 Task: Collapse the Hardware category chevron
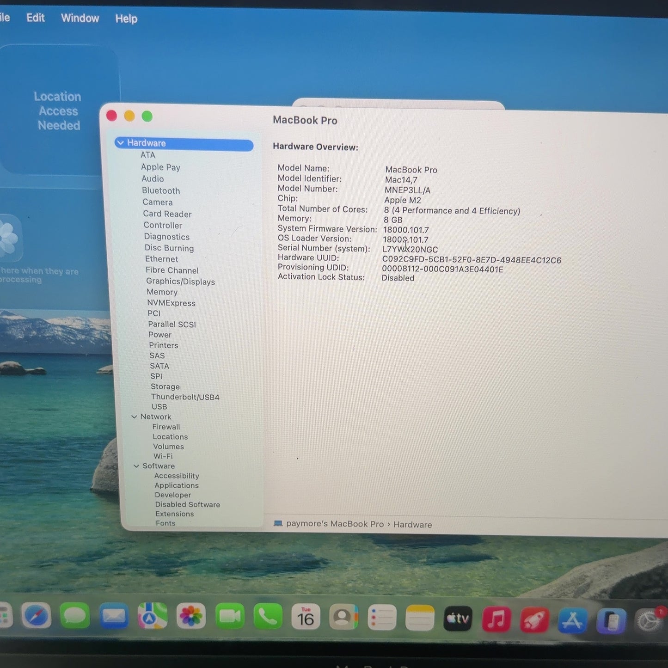pyautogui.click(x=121, y=143)
